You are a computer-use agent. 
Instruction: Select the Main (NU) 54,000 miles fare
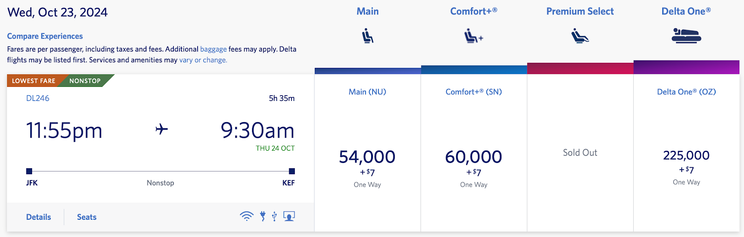click(x=367, y=157)
